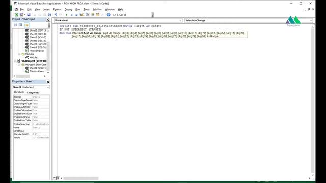This screenshot has height=183, width=326.
Task: Click View Code icon in Project panel
Action: coord(16,25)
